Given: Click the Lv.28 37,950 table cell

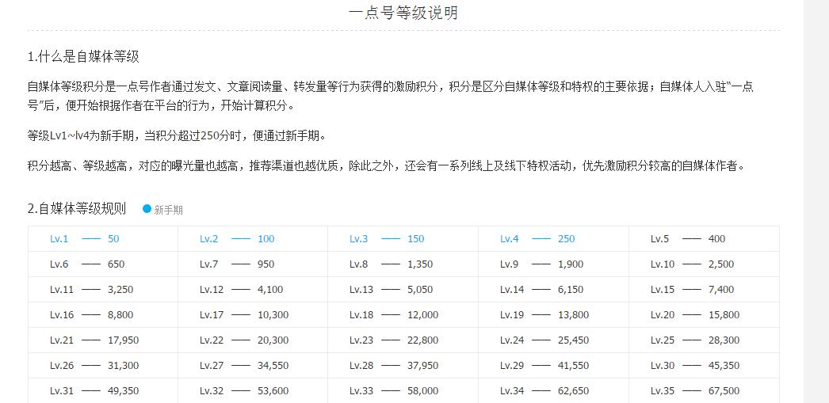Looking at the screenshot, I should pos(403,366).
